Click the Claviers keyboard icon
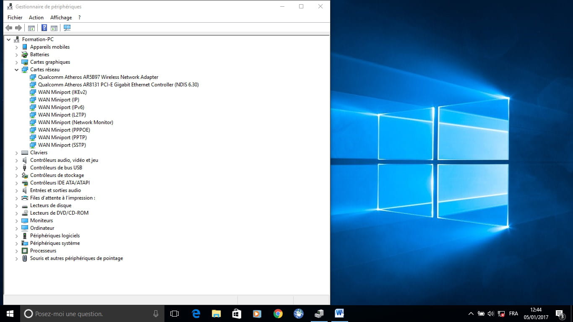573x322 pixels. 25,153
